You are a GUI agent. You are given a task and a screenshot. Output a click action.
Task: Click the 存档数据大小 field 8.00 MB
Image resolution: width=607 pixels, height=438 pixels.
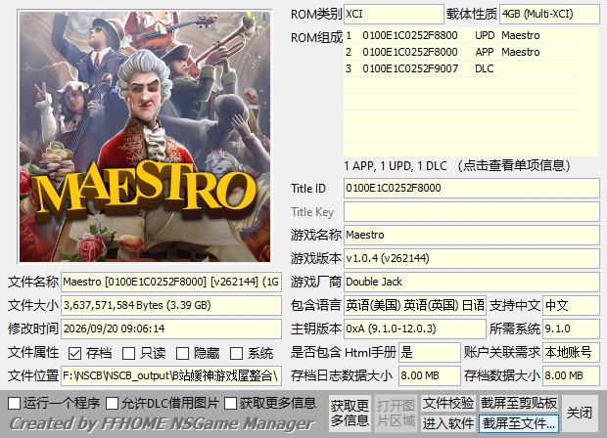[x=571, y=375]
